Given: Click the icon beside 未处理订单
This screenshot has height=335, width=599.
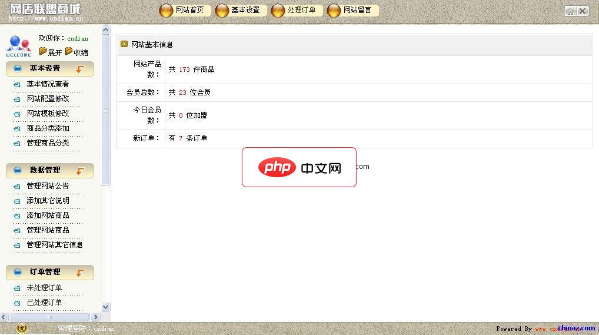Looking at the screenshot, I should pyautogui.click(x=17, y=288).
